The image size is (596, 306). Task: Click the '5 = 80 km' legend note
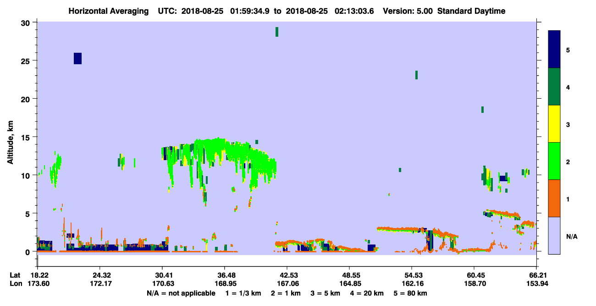410,293
